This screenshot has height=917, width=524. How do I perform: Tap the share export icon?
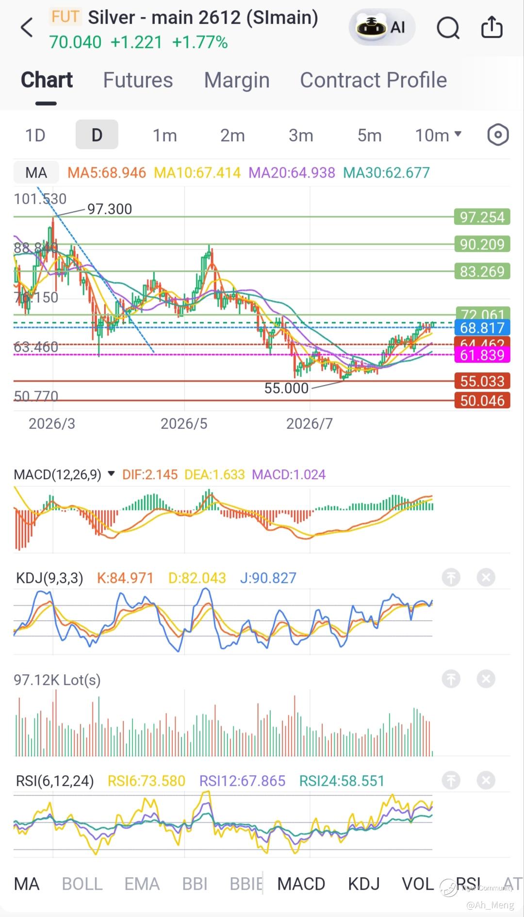point(491,27)
